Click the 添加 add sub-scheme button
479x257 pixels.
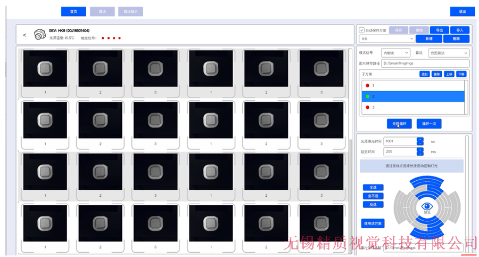[x=425, y=74]
